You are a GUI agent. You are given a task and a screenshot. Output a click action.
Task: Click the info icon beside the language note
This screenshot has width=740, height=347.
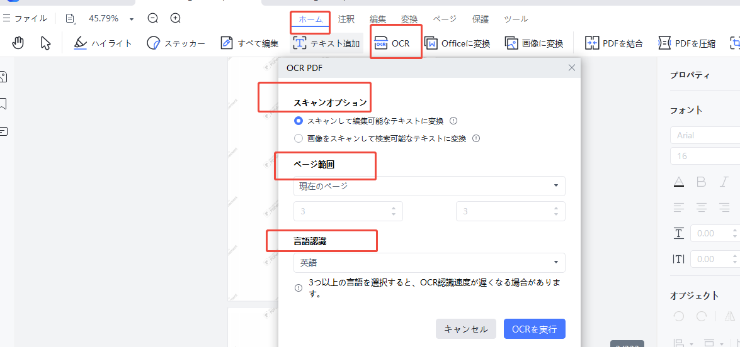click(299, 288)
